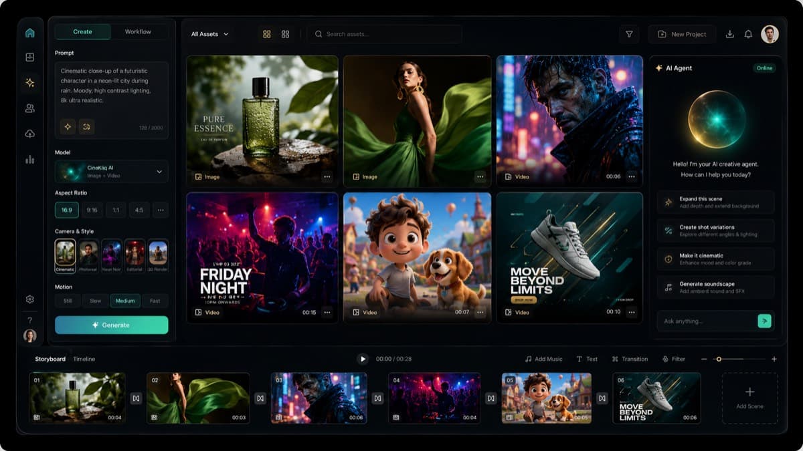The width and height of the screenshot is (803, 451).
Task: Select 1:1 aspect ratio
Action: click(116, 210)
